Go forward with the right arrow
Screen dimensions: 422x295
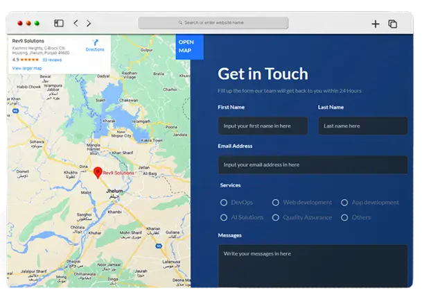click(89, 23)
